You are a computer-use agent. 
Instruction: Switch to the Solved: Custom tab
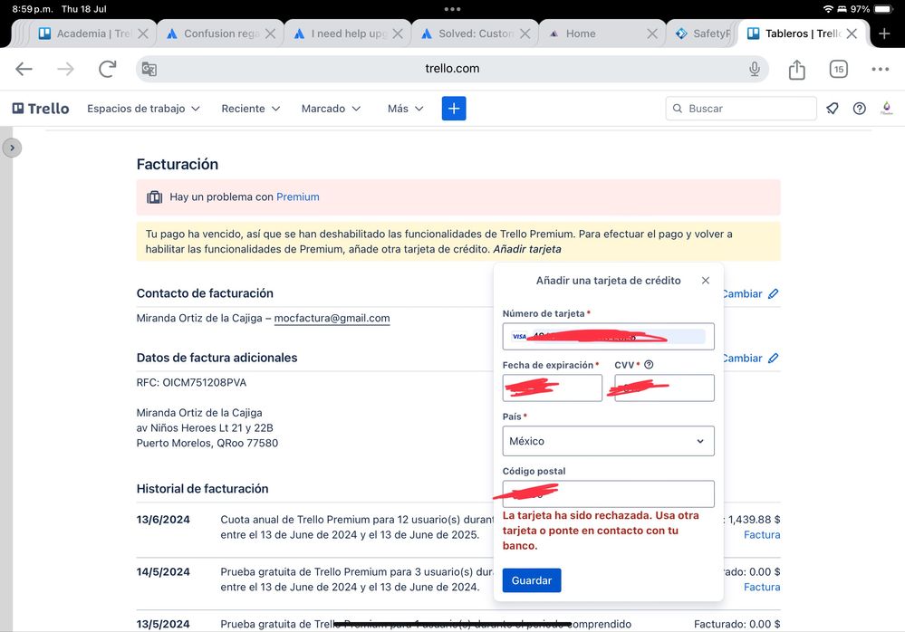click(476, 34)
